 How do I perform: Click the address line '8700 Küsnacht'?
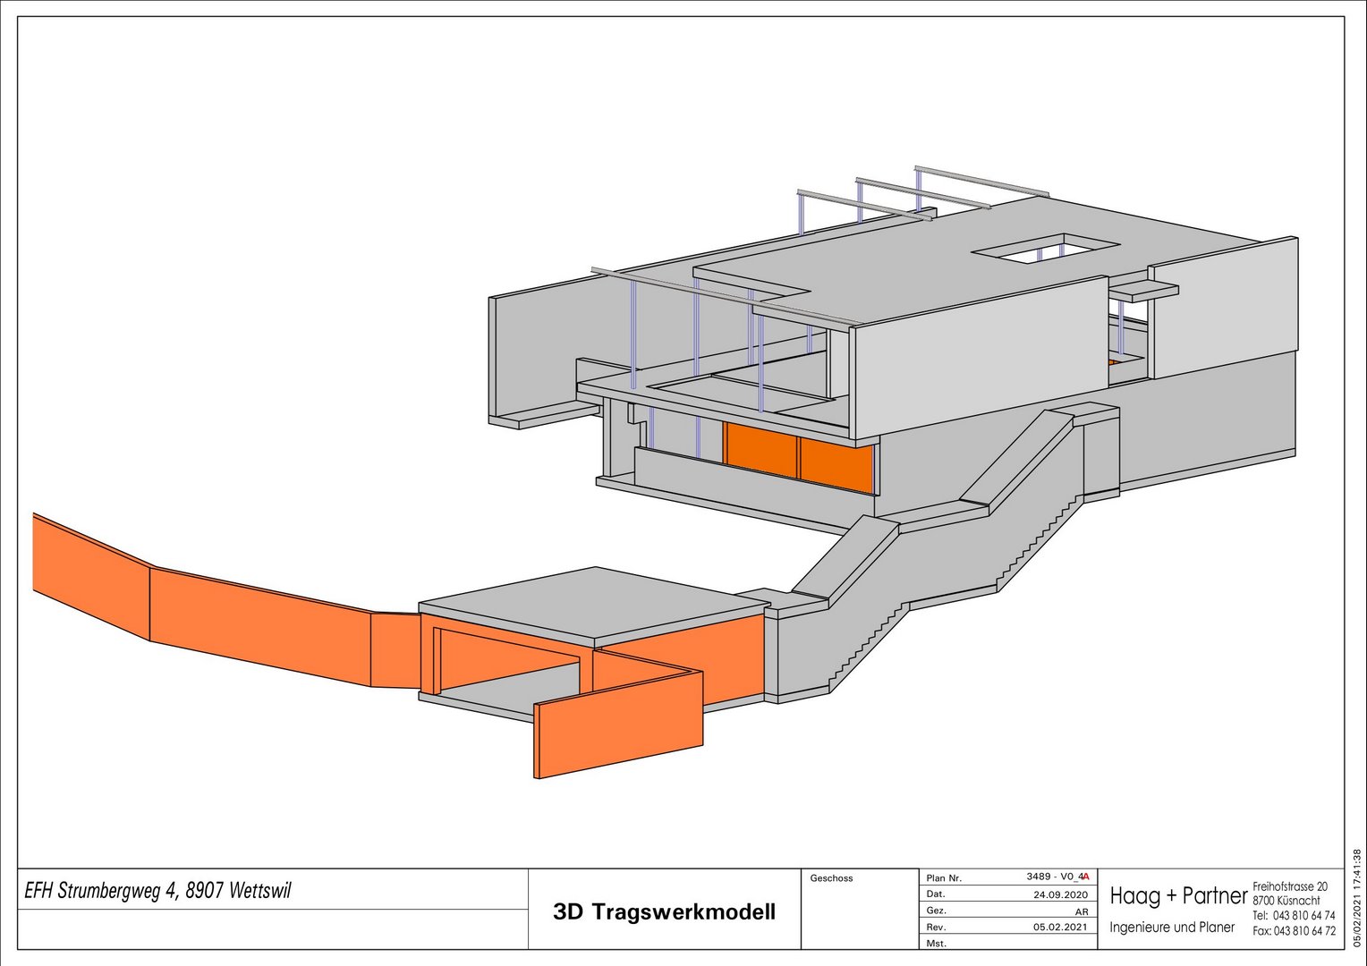(x=1286, y=901)
